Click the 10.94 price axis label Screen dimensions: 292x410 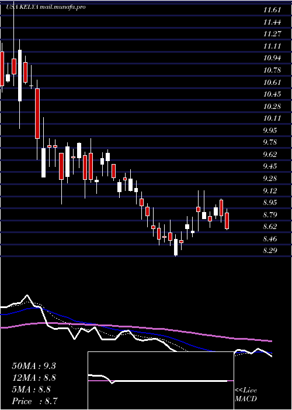[x=272, y=59]
